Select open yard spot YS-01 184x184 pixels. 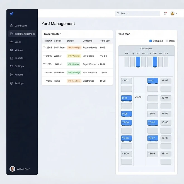click(x=126, y=81)
